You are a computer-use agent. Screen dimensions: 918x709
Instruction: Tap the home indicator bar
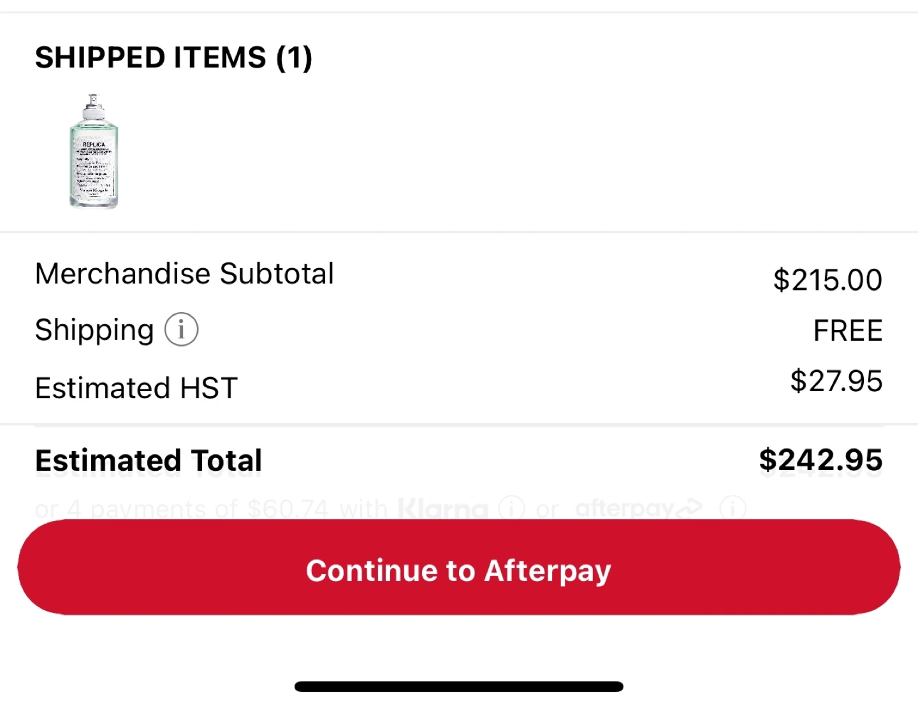pyautogui.click(x=459, y=686)
